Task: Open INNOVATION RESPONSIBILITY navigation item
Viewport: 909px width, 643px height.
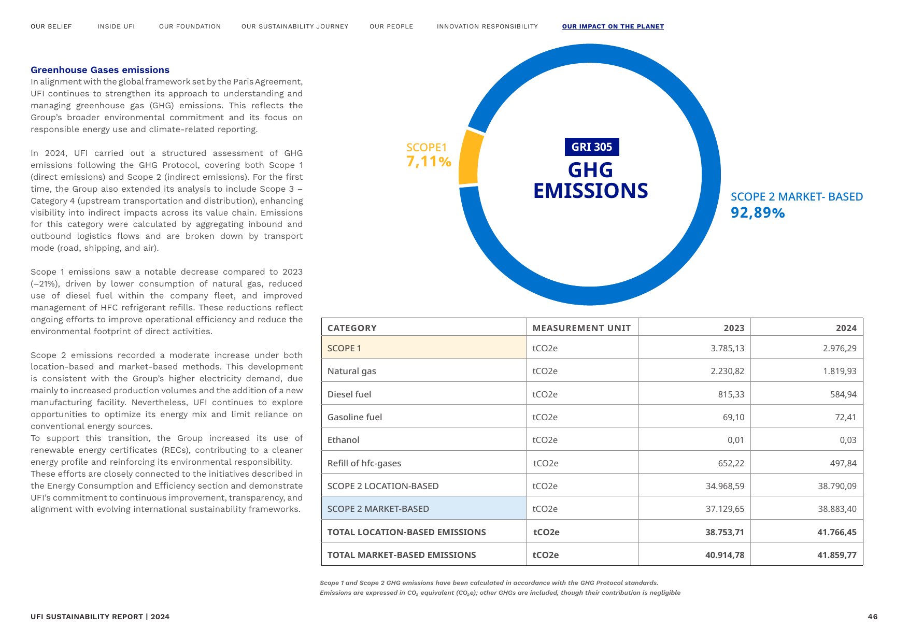Action: click(x=487, y=26)
